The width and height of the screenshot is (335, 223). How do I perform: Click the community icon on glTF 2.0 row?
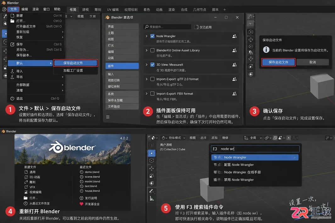pos(234,79)
